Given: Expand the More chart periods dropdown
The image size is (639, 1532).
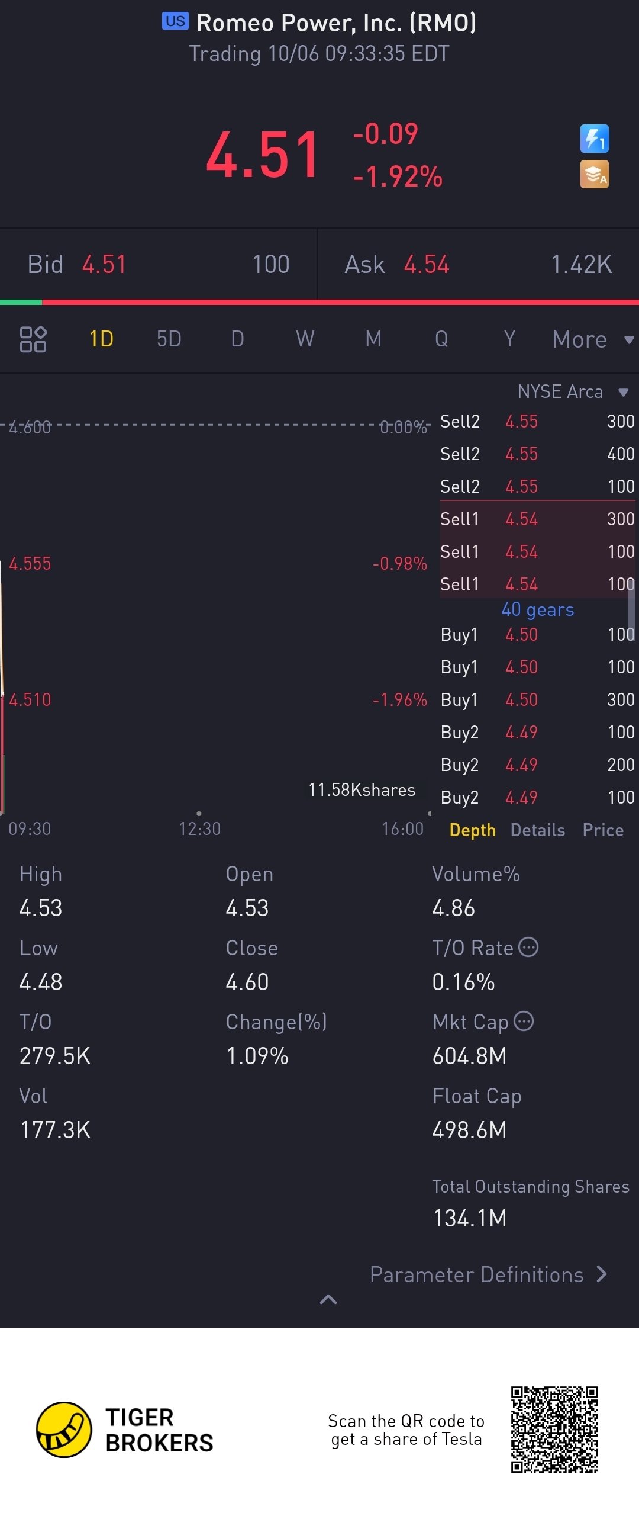Looking at the screenshot, I should [x=593, y=339].
